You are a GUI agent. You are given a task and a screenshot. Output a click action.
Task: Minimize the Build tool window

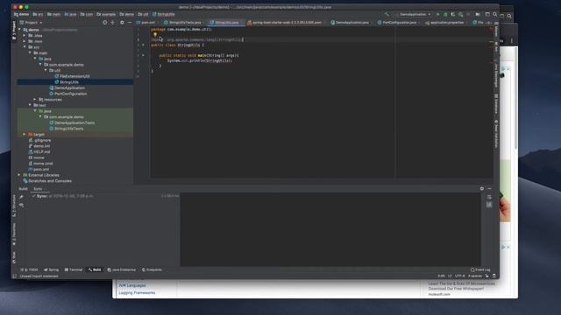pyautogui.click(x=489, y=189)
